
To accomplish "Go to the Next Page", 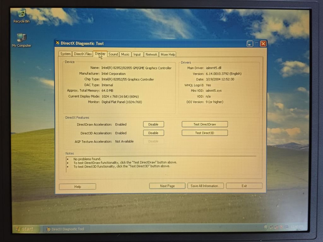I will 167,186.
